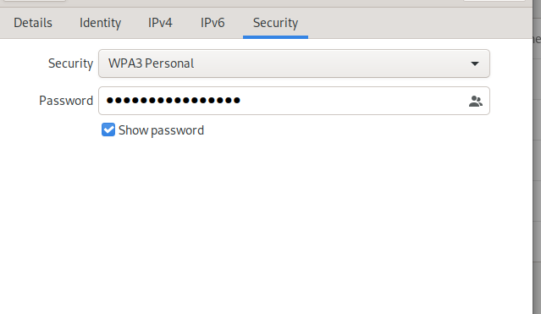Focus the Password input field
The image size is (541, 314).
pos(294,101)
